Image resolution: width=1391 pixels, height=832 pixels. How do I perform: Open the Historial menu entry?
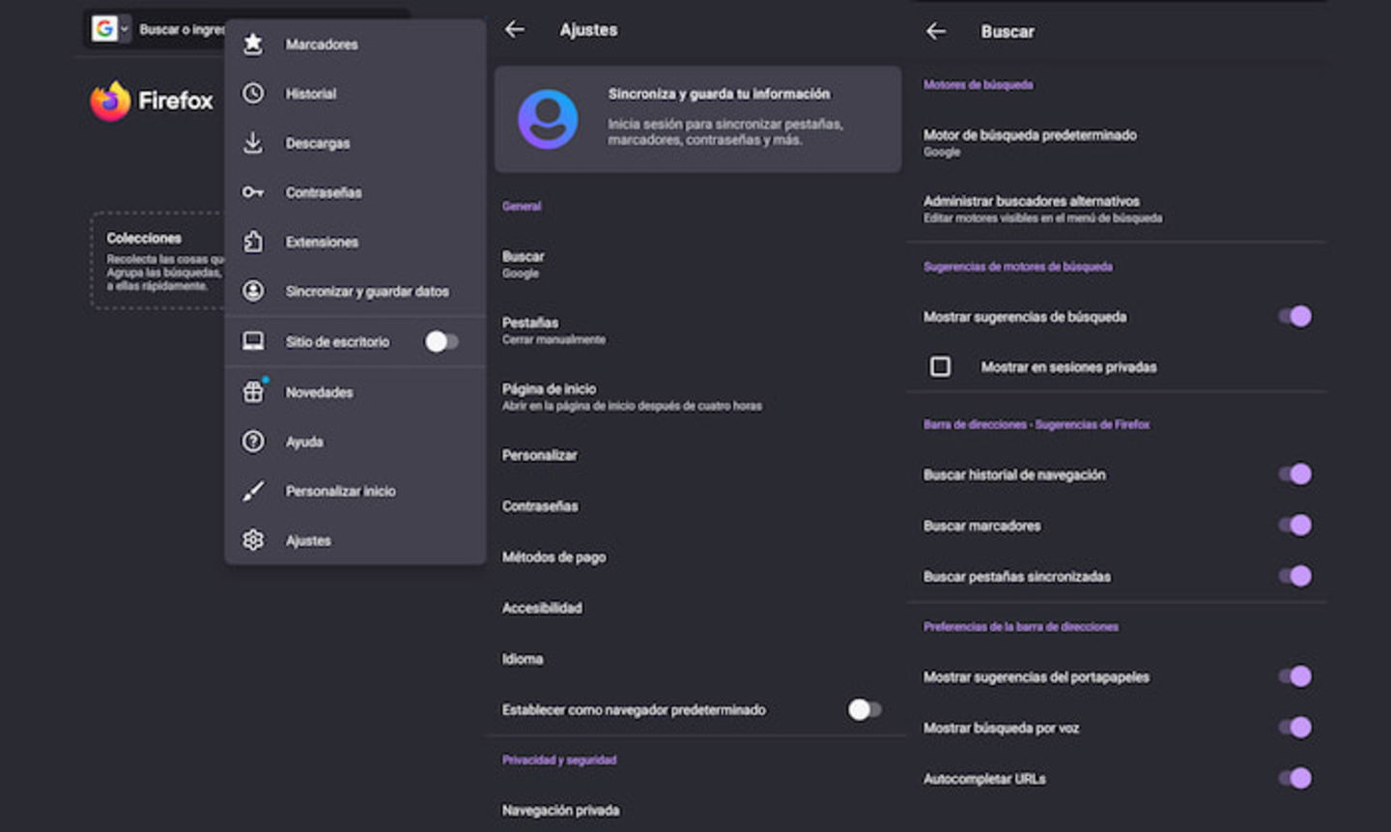point(355,93)
